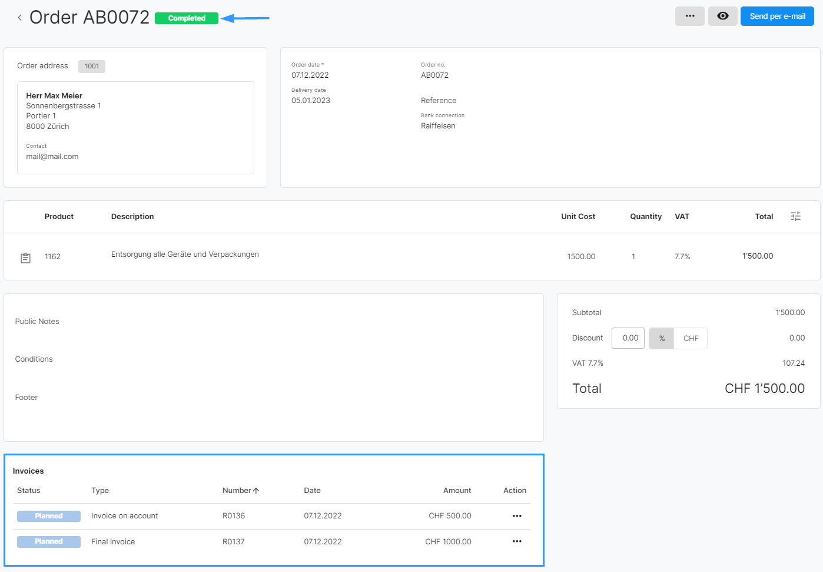Click Planned status of Invoice on account
823x572 pixels.
point(49,516)
